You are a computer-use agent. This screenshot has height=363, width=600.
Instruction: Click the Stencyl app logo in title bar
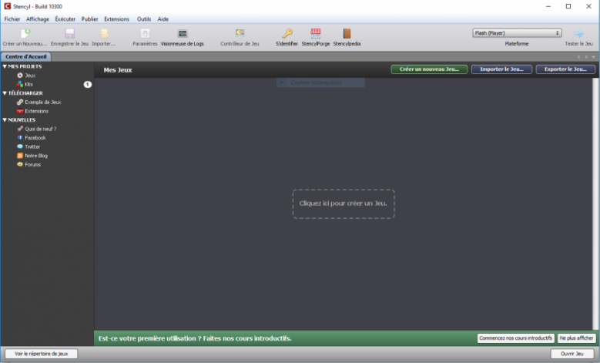[7, 6]
